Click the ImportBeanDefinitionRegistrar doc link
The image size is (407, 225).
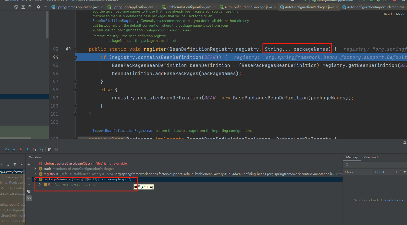point(123,131)
